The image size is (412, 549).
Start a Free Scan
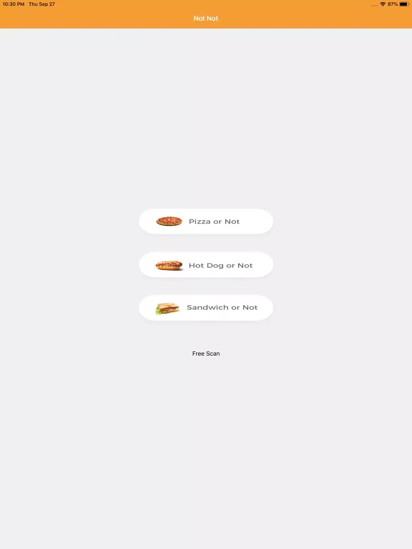pyautogui.click(x=206, y=354)
